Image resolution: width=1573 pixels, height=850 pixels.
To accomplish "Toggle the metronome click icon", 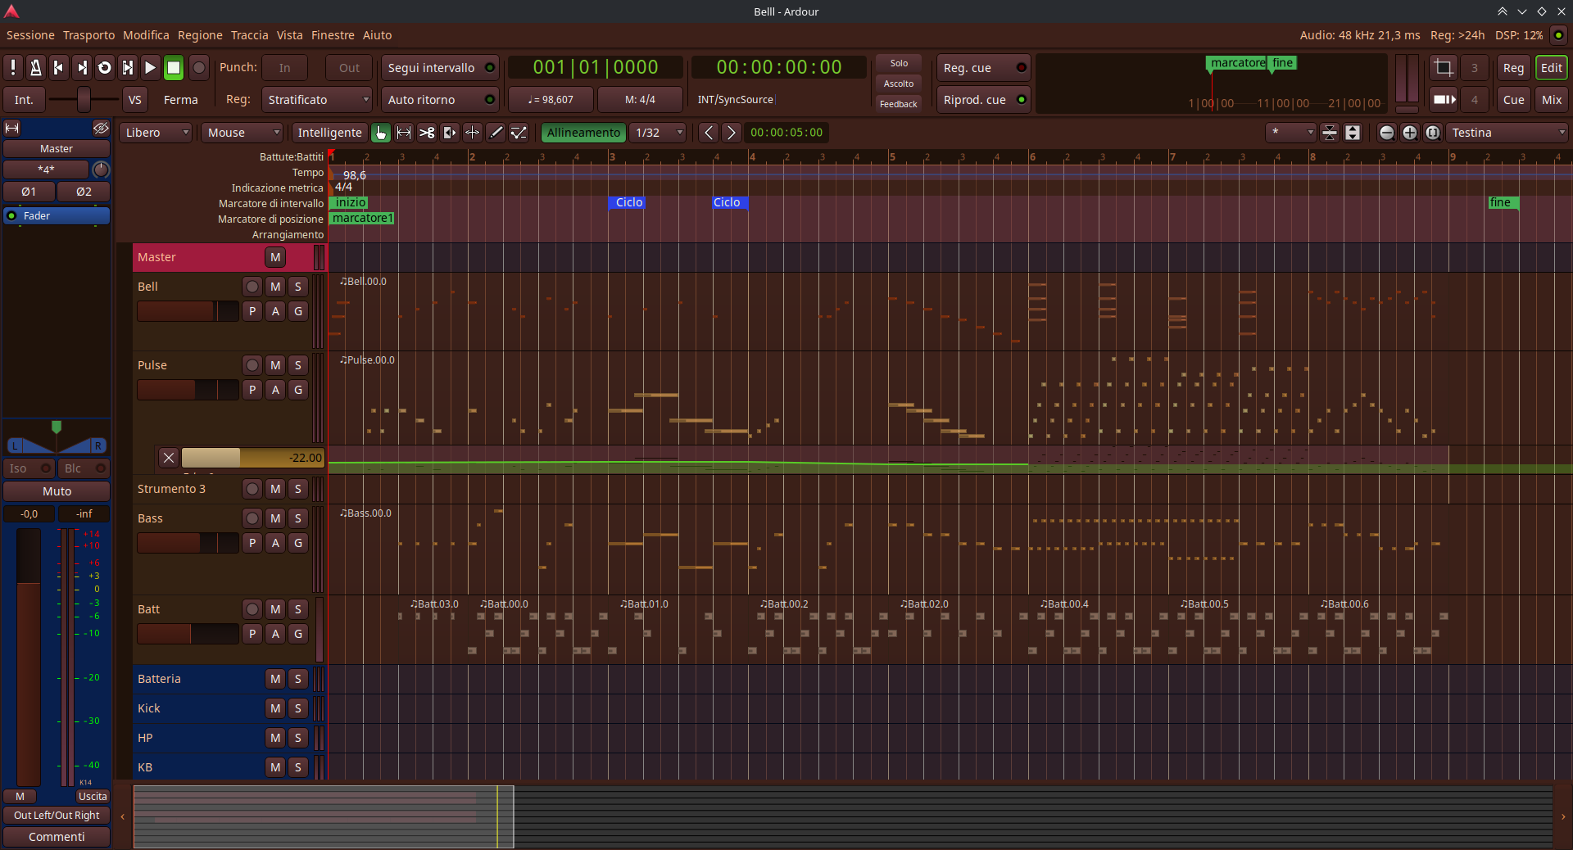I will point(35,68).
